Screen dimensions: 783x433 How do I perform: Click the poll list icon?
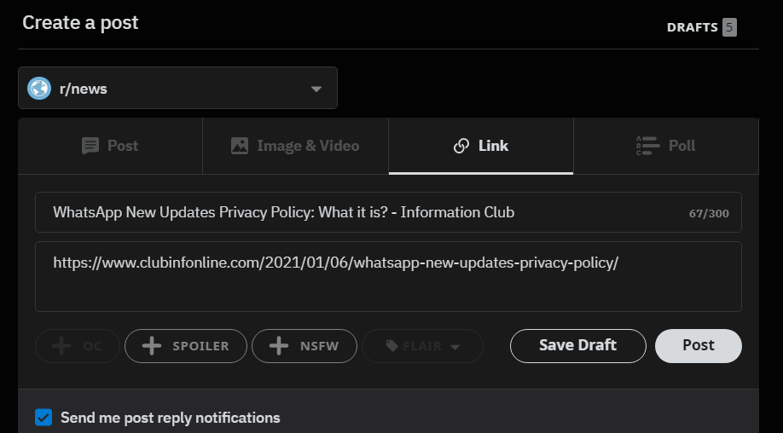pos(648,146)
